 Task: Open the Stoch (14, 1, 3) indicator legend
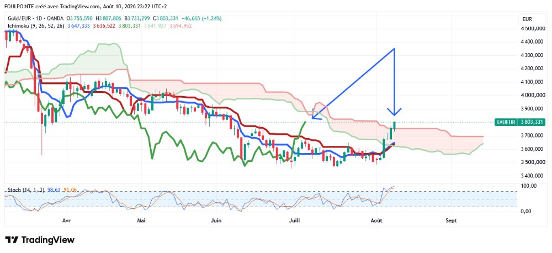26,190
